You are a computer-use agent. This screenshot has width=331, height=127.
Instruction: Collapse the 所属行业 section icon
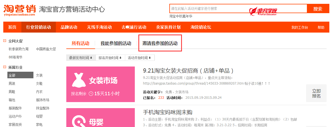click(5, 67)
